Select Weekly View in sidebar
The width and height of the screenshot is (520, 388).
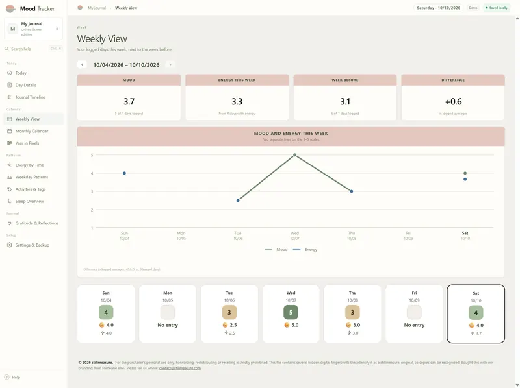34,119
